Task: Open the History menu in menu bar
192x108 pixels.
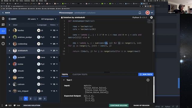Action: point(21,1)
